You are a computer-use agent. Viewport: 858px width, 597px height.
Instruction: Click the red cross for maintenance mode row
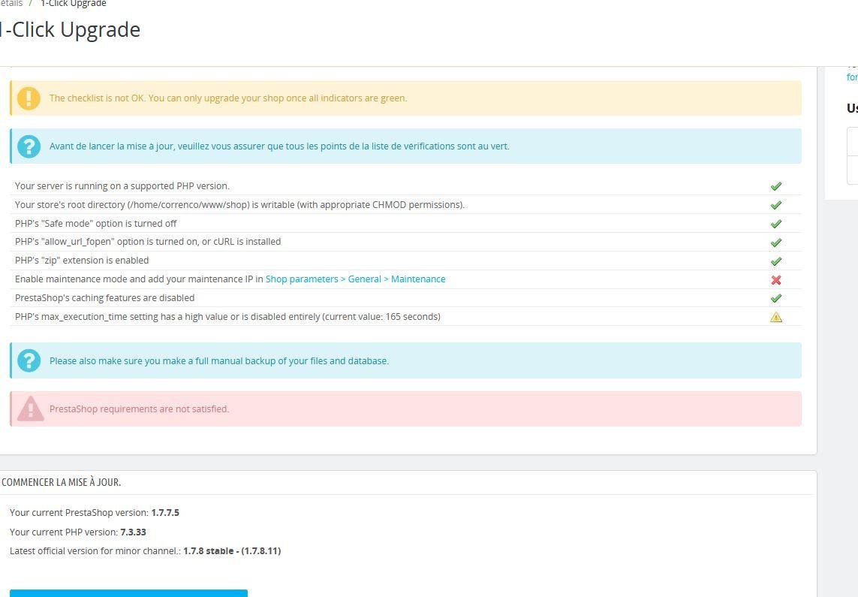(x=776, y=279)
